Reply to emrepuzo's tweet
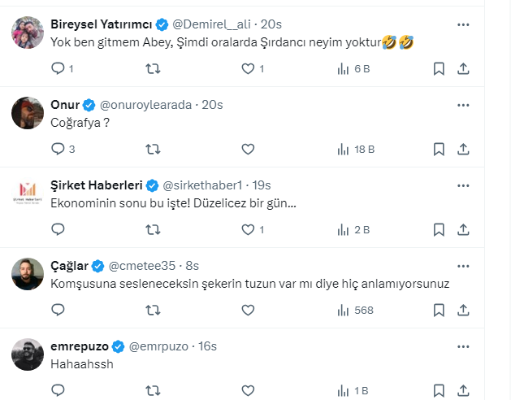Screen dimensions: 511x400 58,390
